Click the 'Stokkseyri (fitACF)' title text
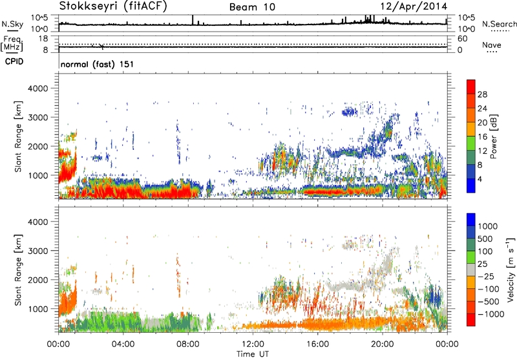This screenshot has width=517, height=358. 113,6
